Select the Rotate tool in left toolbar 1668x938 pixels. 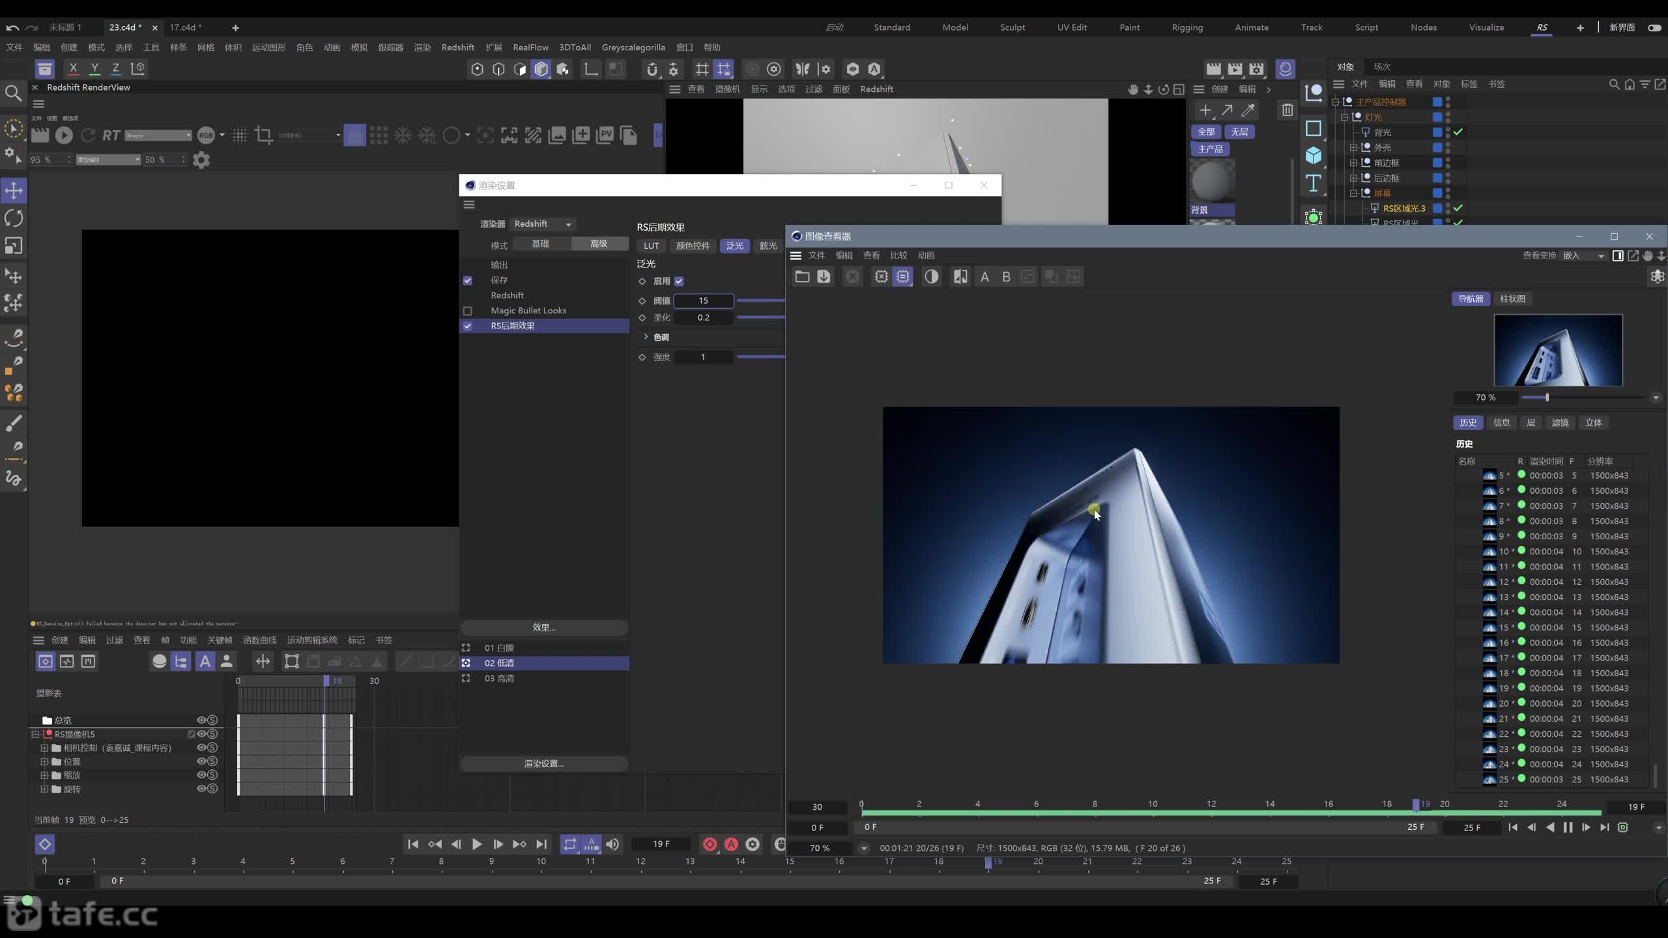coord(14,218)
